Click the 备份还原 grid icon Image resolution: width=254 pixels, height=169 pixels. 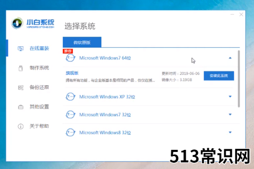[x=21, y=88]
